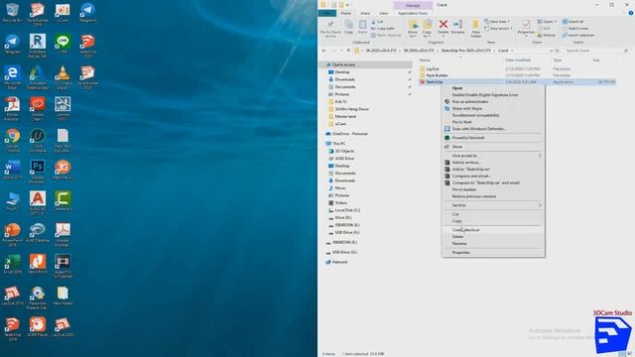Choose Create shortcut in context menu

coord(493,230)
